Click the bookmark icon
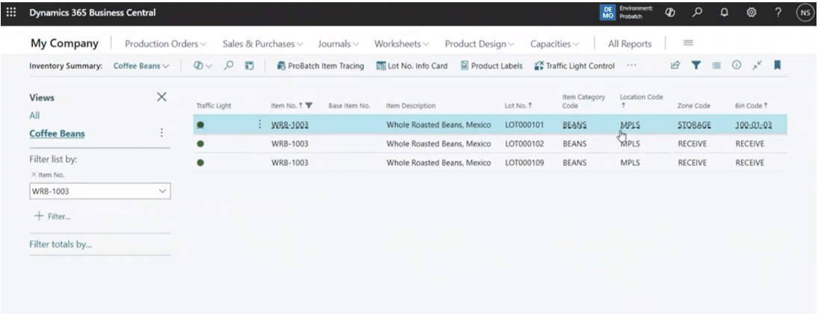The height and width of the screenshot is (314, 818). click(x=778, y=65)
